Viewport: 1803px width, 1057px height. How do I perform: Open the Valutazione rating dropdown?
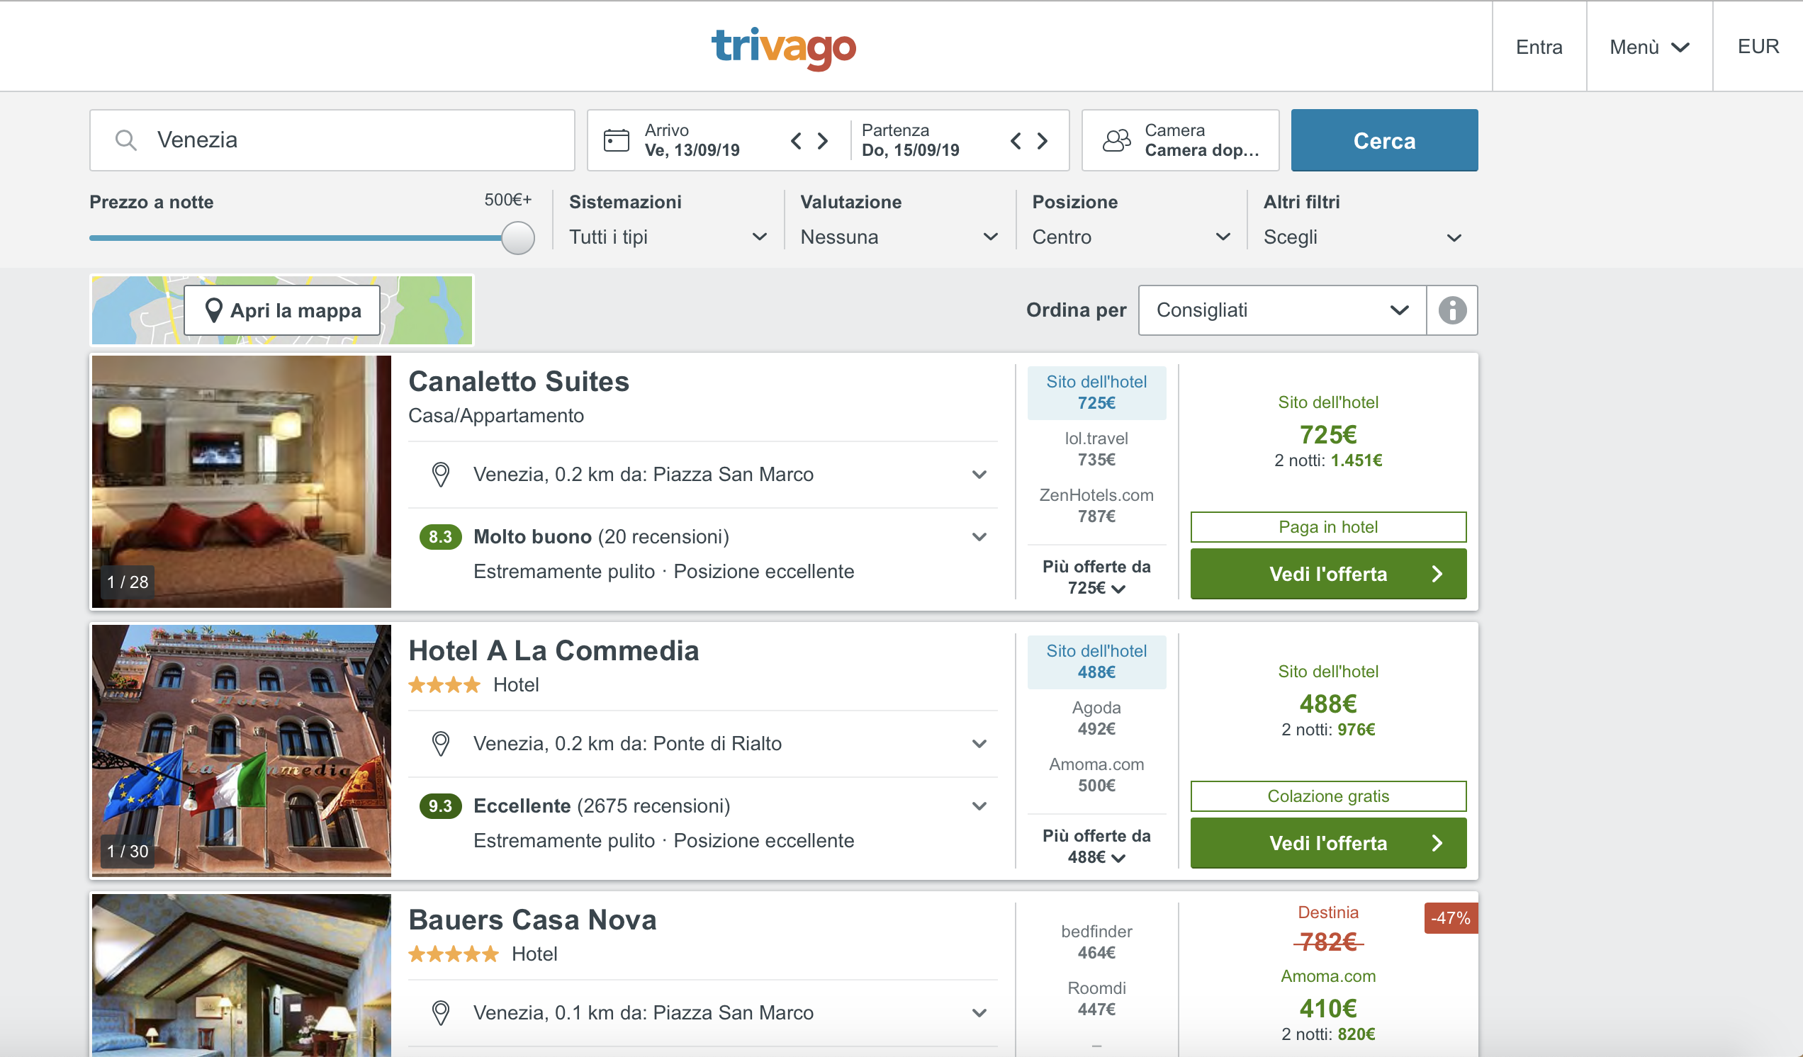coord(899,237)
